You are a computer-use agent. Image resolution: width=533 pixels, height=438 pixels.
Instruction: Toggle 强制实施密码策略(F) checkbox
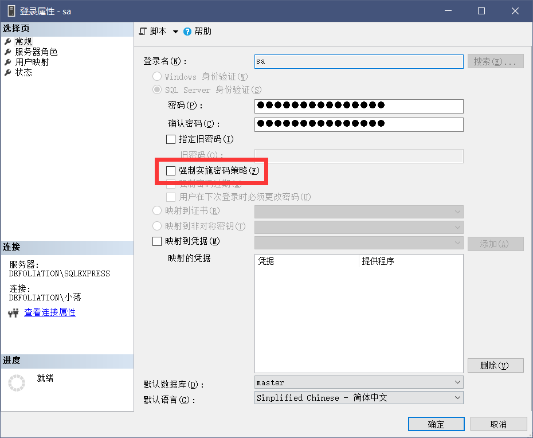pos(171,171)
